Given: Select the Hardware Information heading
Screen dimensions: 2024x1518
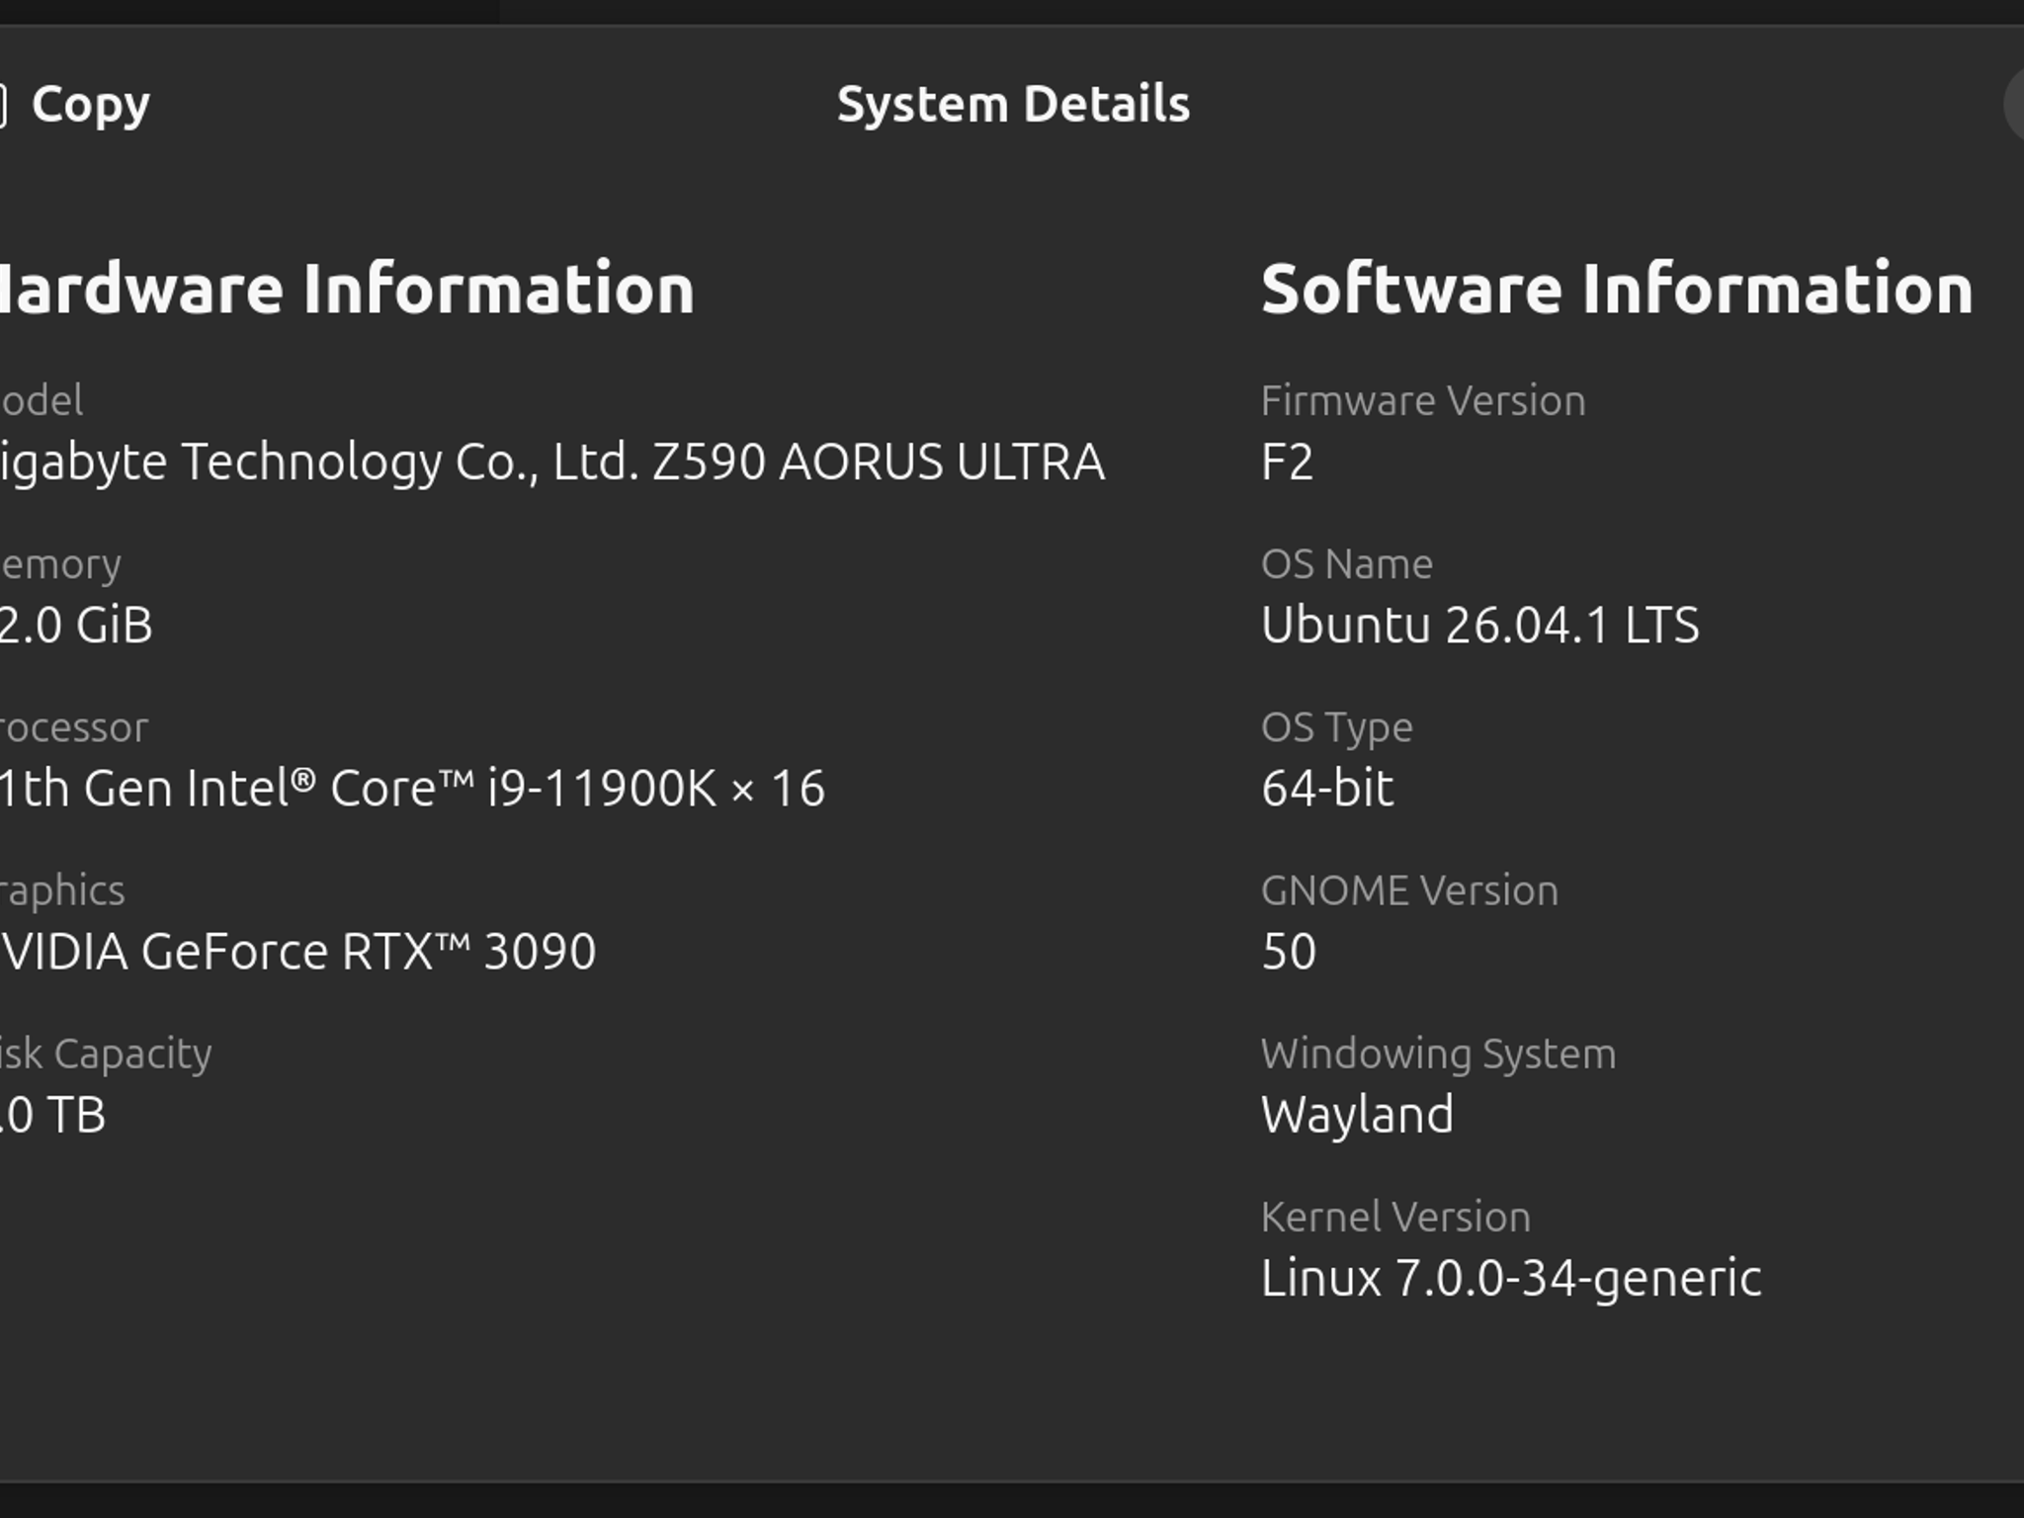Looking at the screenshot, I should [347, 289].
